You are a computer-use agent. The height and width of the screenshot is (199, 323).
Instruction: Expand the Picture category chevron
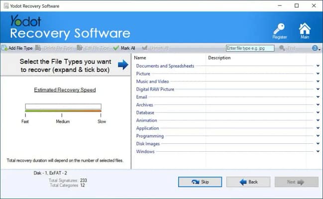point(318,74)
